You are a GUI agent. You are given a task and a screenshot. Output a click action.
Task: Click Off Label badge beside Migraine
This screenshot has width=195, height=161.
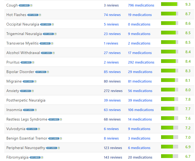coord(28,81)
